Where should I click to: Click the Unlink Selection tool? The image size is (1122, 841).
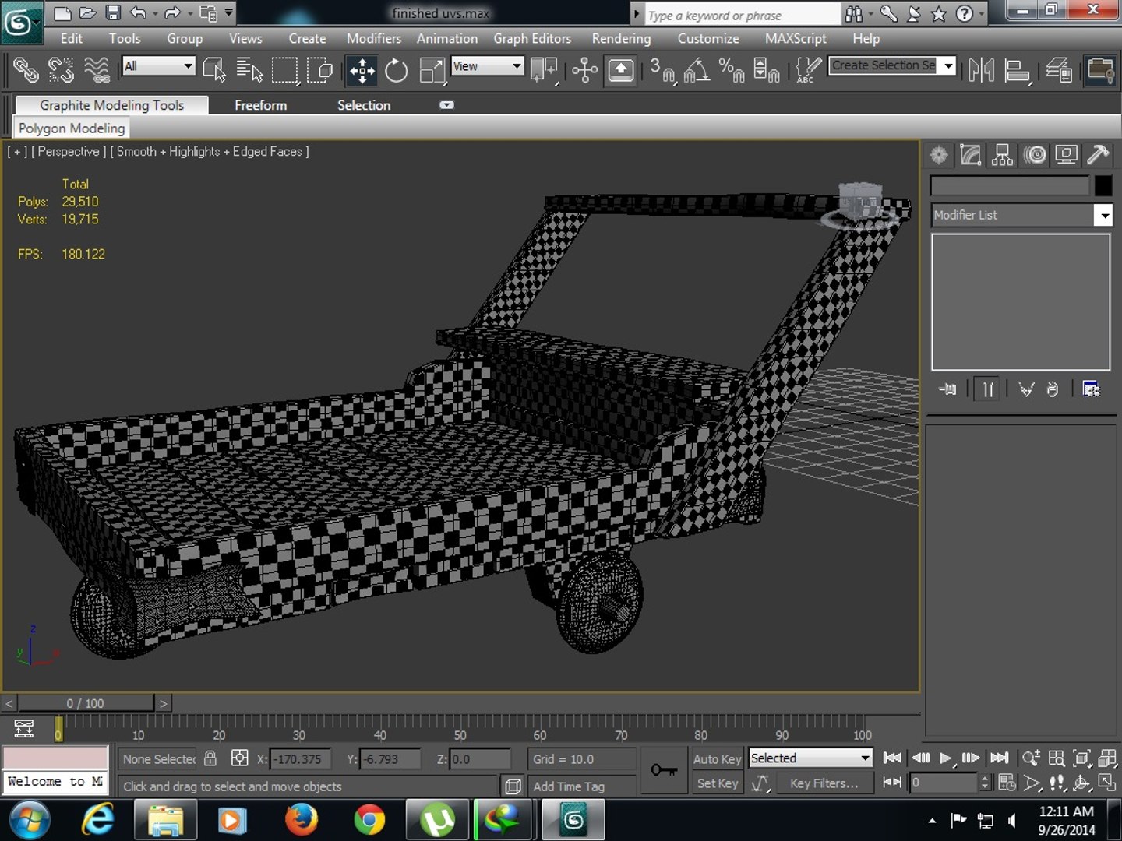point(61,71)
